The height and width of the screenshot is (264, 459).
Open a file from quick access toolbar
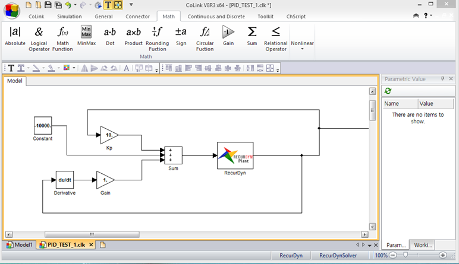click(x=38, y=5)
